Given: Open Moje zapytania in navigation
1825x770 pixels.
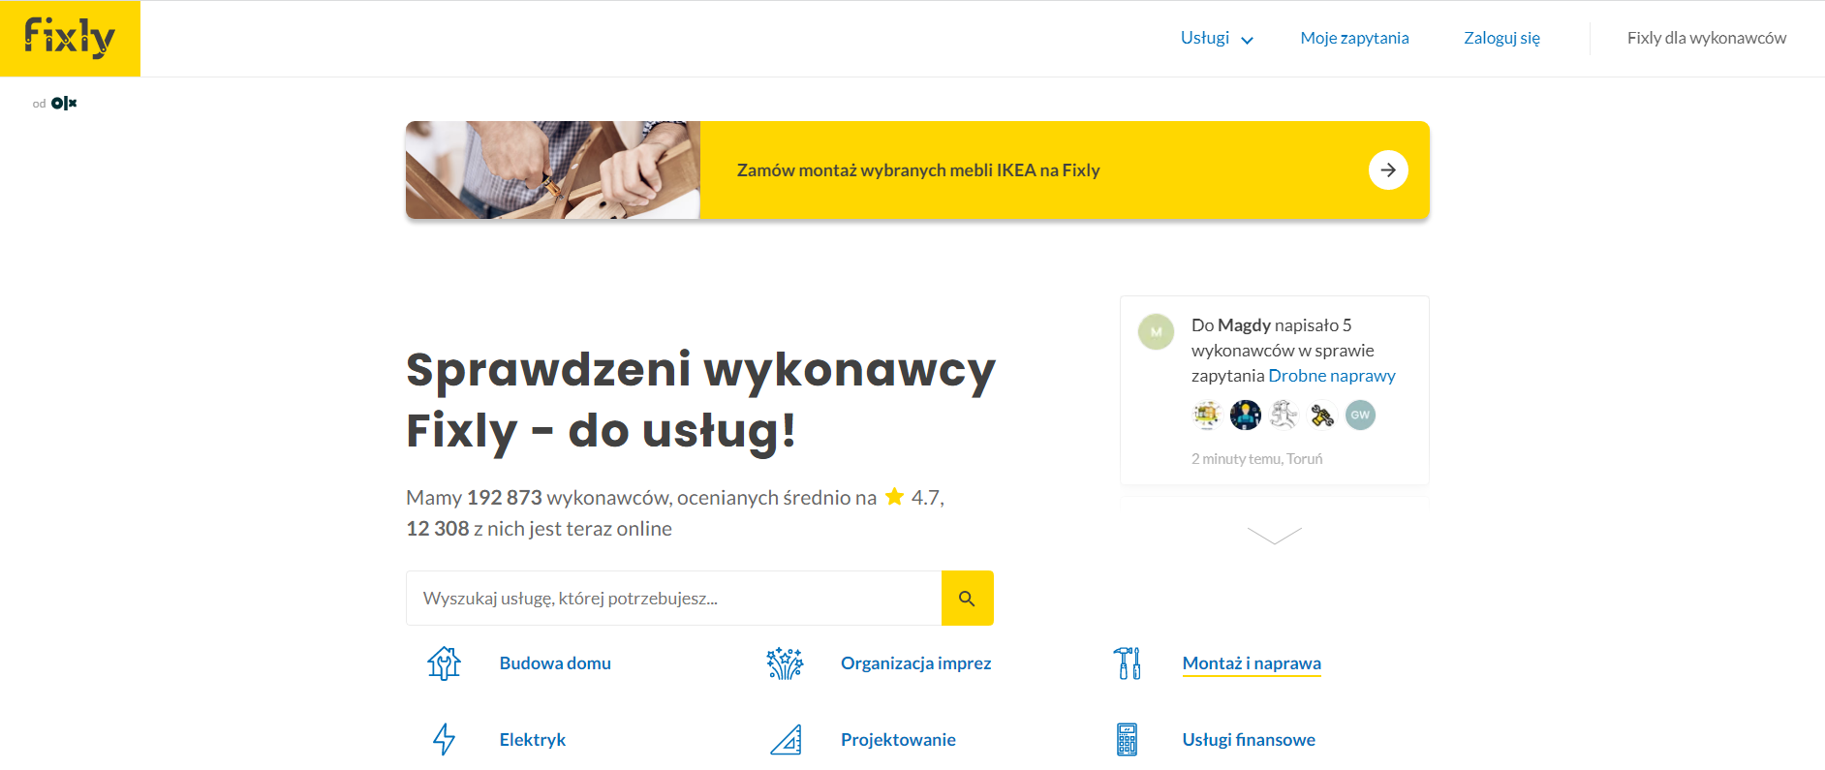Looking at the screenshot, I should coord(1354,39).
